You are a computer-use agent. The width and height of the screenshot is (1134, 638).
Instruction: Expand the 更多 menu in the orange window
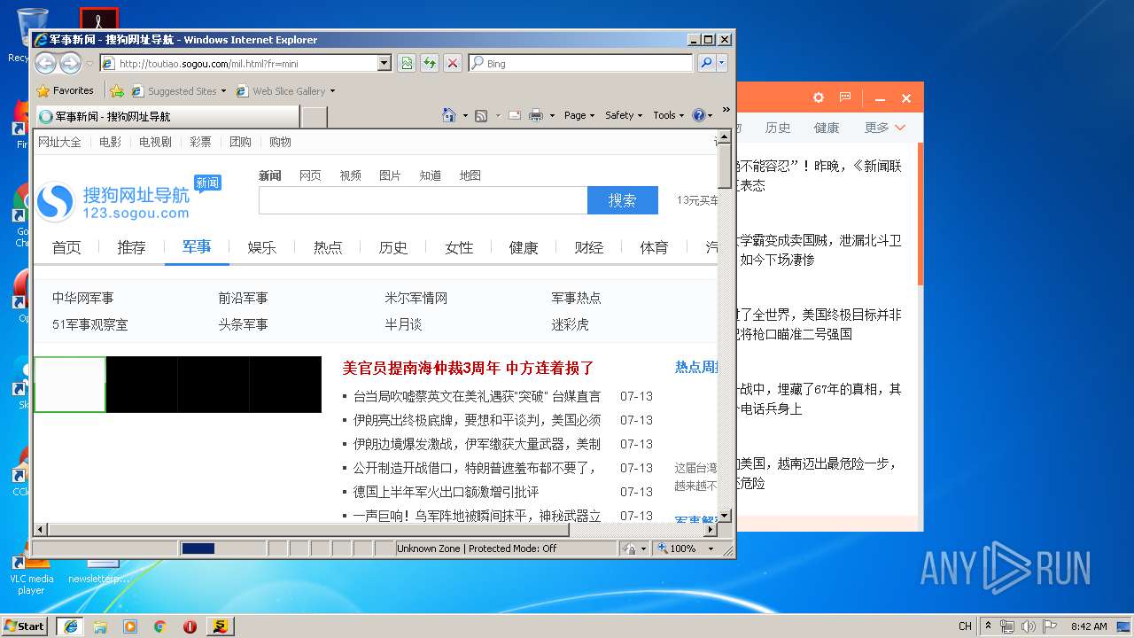tap(884, 128)
